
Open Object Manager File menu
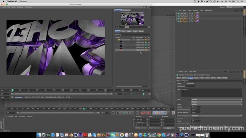tap(180, 10)
